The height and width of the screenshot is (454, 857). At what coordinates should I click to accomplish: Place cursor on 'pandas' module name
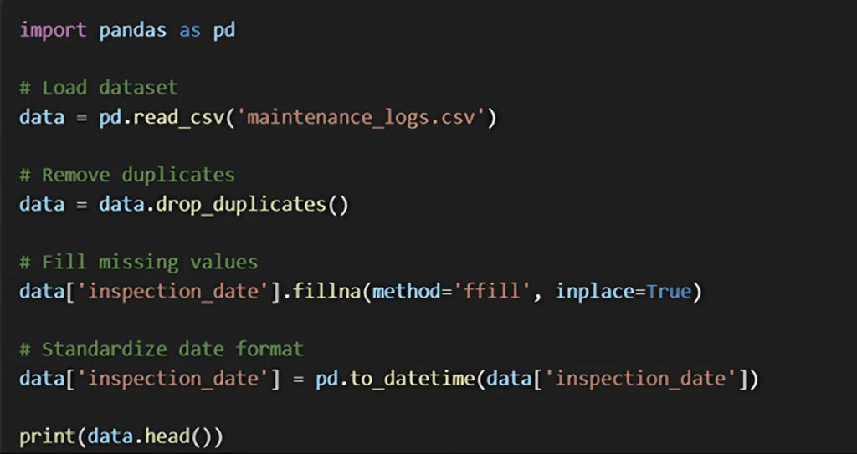click(x=133, y=31)
